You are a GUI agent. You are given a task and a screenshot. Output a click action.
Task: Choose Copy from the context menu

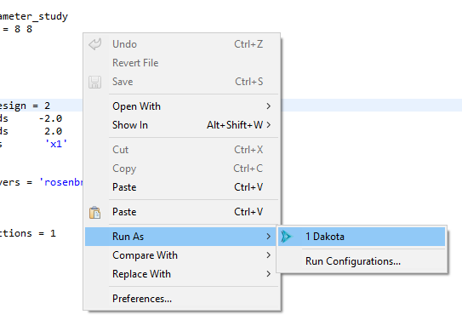point(181,169)
